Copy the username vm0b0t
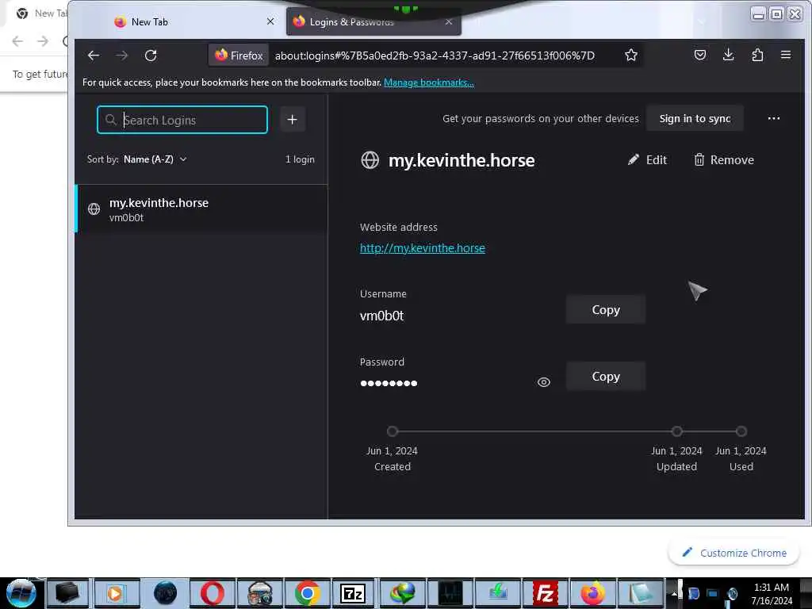 pyautogui.click(x=605, y=310)
